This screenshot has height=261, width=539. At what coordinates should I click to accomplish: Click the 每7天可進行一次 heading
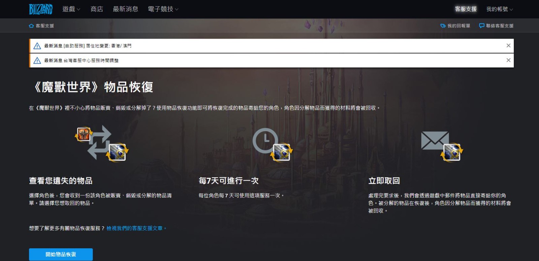click(x=228, y=181)
